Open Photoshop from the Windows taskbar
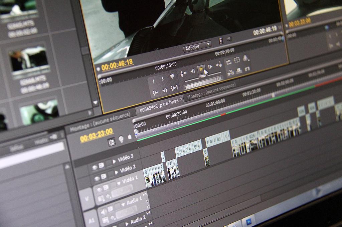 click(x=249, y=221)
